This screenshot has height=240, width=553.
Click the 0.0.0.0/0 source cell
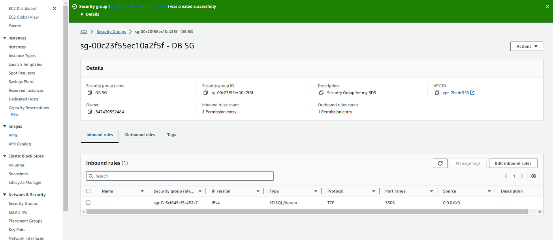tap(451, 203)
